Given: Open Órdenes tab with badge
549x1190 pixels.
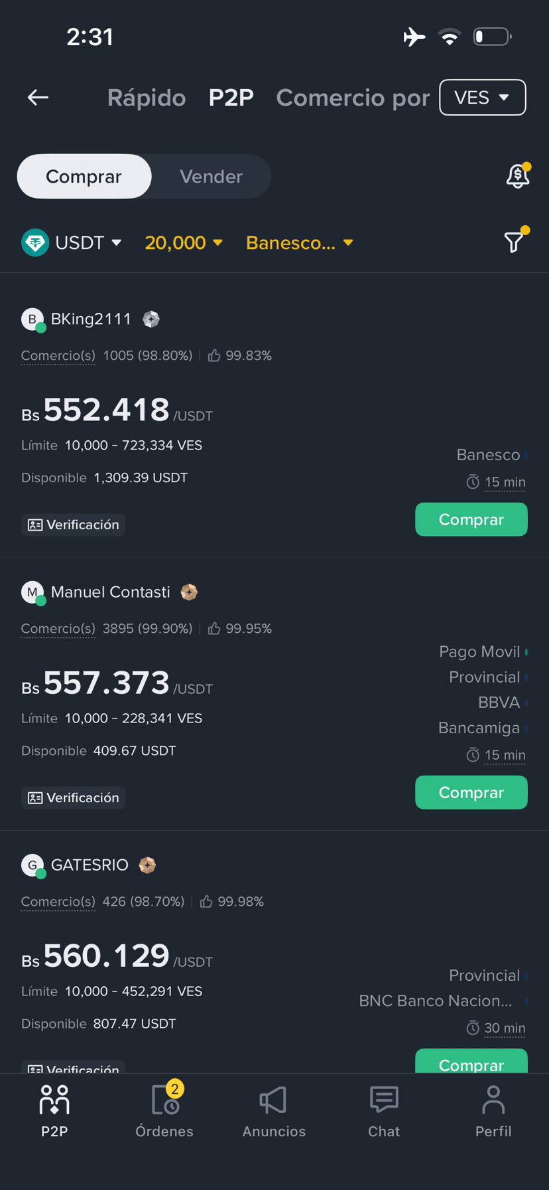Looking at the screenshot, I should pos(164,1112).
